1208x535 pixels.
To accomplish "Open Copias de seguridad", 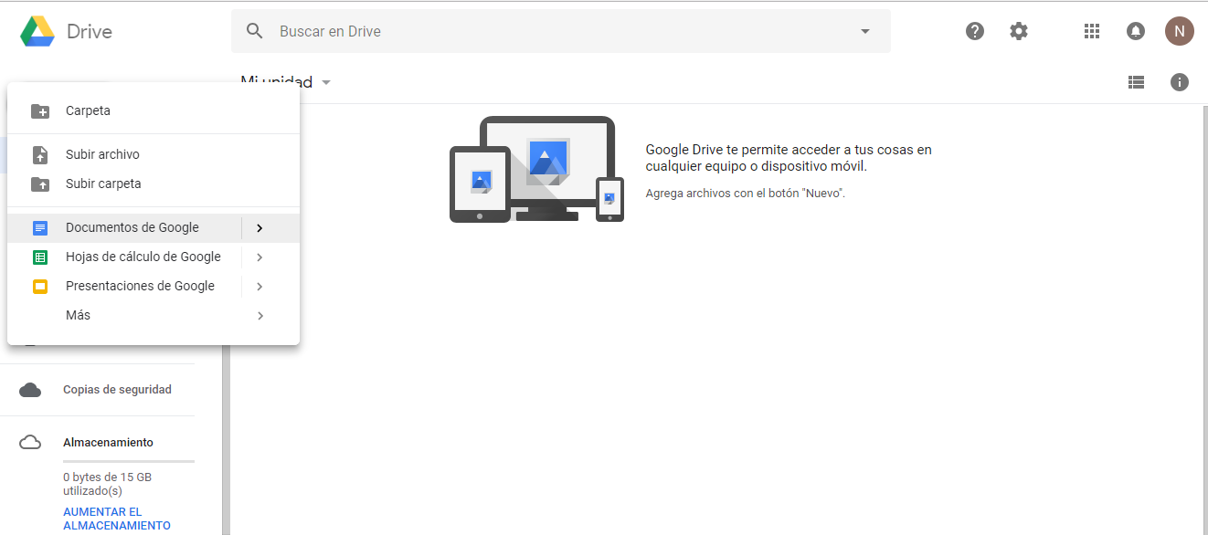I will [x=117, y=390].
